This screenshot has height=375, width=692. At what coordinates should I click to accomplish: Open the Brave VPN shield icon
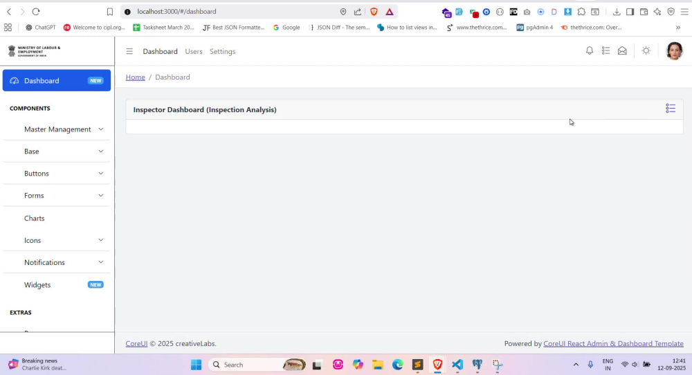coord(671,12)
